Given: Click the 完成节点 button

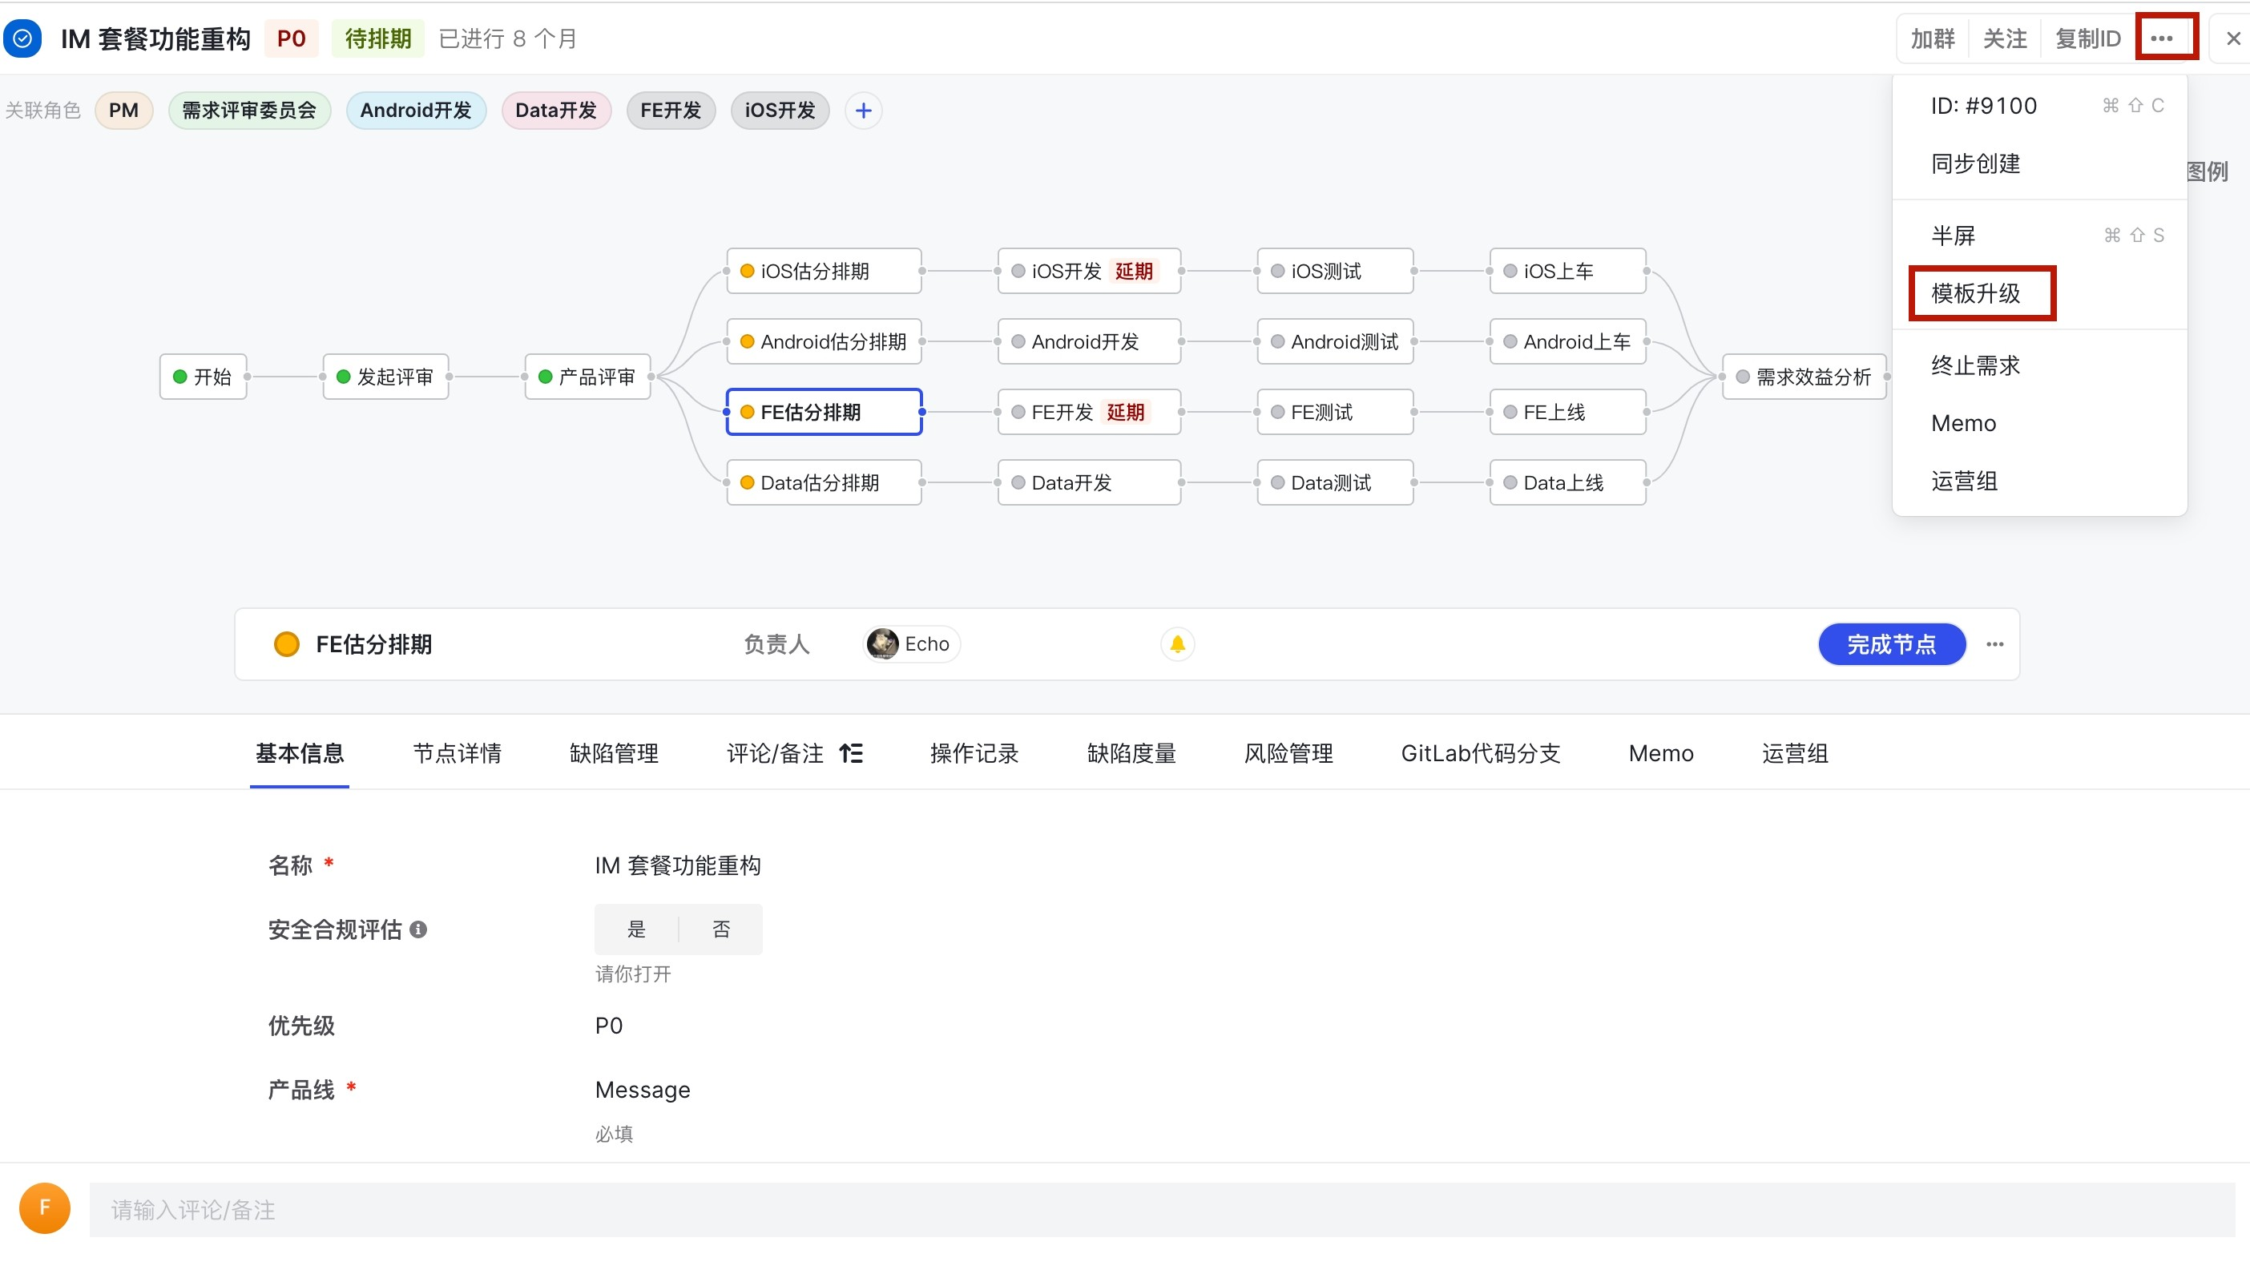Looking at the screenshot, I should 1891,644.
